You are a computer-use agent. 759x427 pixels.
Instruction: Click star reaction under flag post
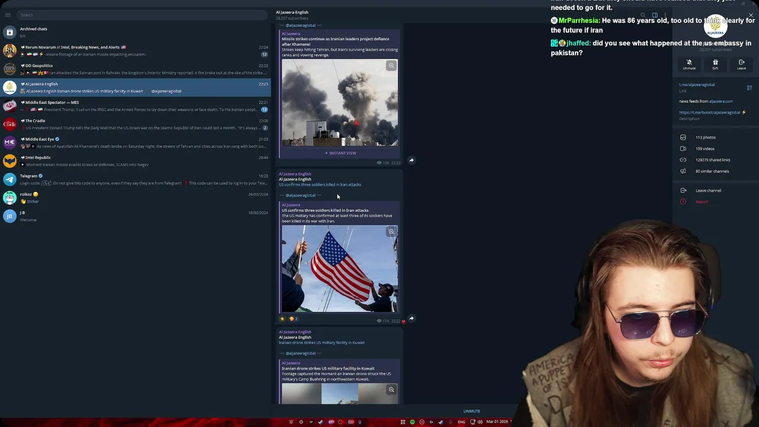pos(282,319)
